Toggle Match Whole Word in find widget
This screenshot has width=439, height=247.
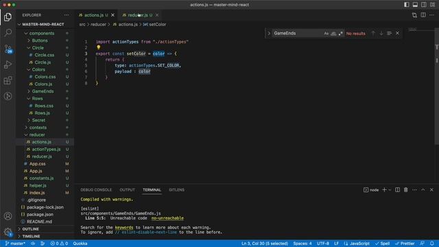point(333,34)
